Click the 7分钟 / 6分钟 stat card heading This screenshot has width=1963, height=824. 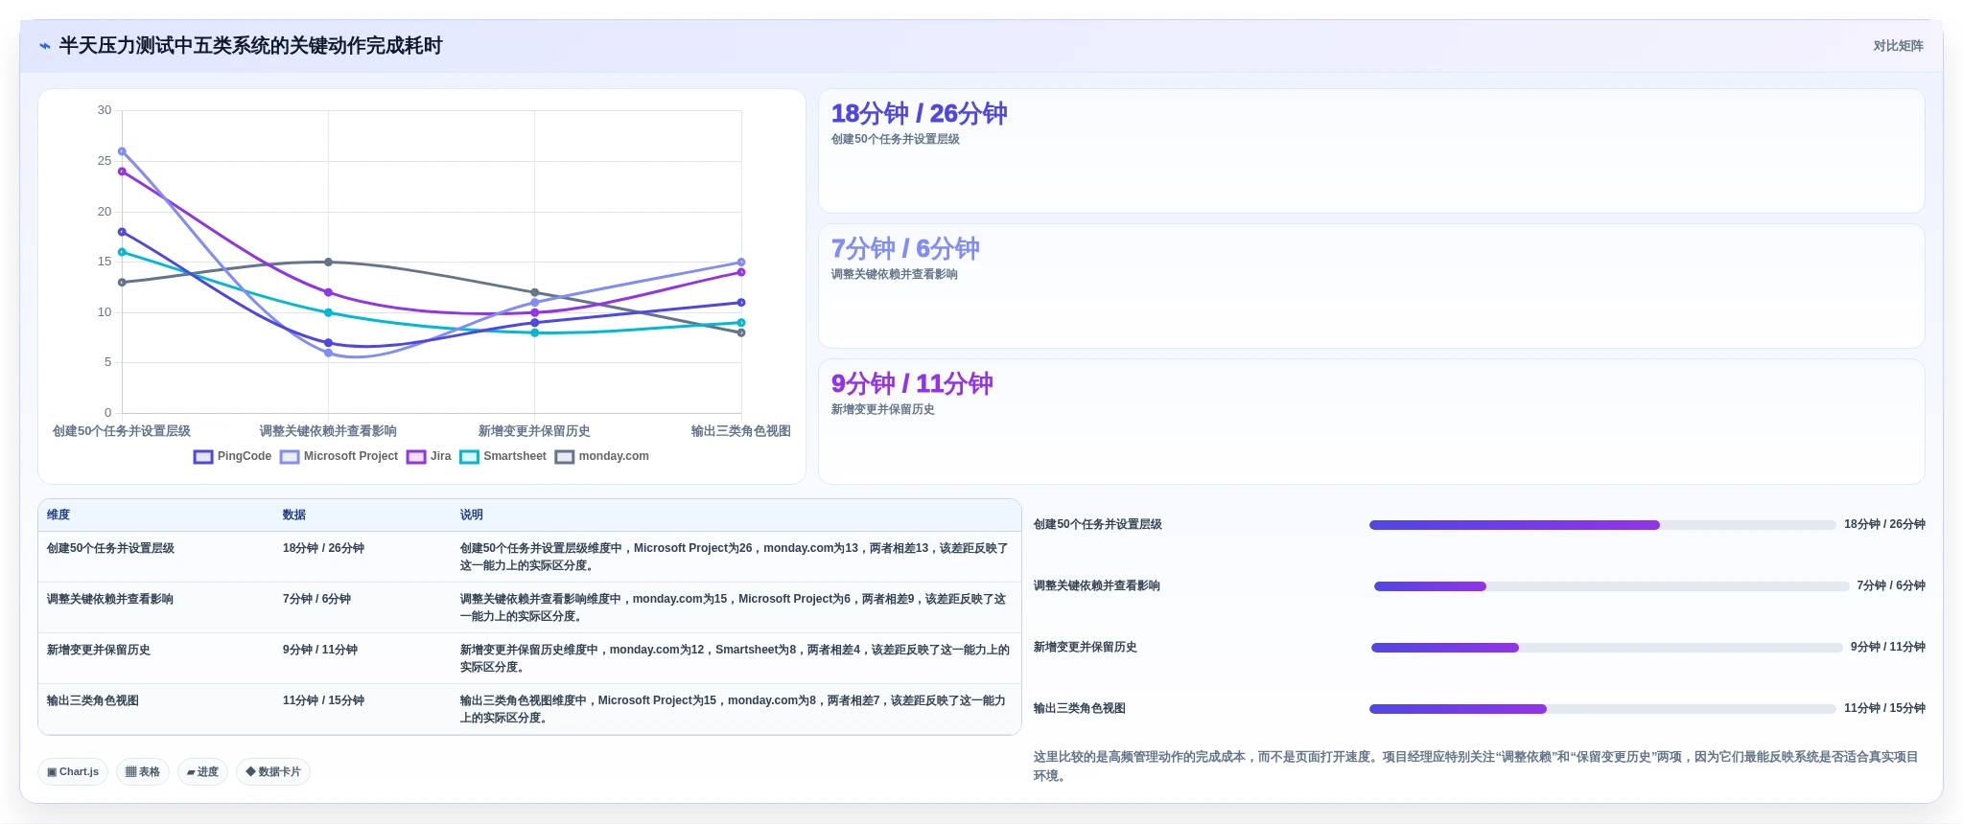[905, 248]
